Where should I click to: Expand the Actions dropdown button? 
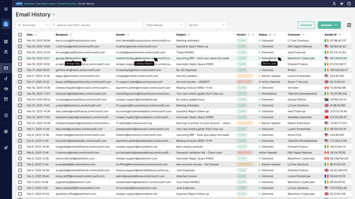[329, 25]
